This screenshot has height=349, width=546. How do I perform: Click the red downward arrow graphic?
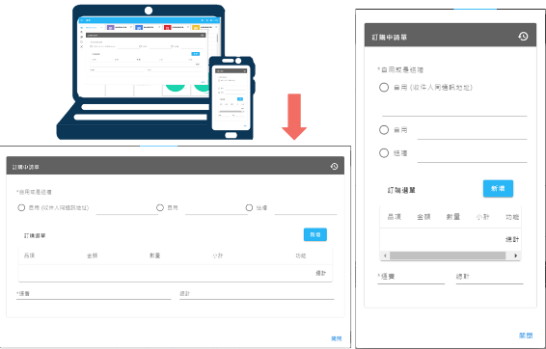[x=294, y=117]
